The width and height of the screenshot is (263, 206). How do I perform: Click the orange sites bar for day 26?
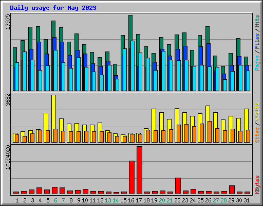click(x=210, y=132)
